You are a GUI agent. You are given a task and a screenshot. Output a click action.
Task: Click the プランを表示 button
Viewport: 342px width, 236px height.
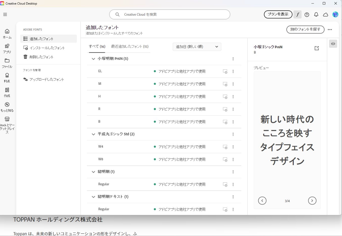(278, 14)
